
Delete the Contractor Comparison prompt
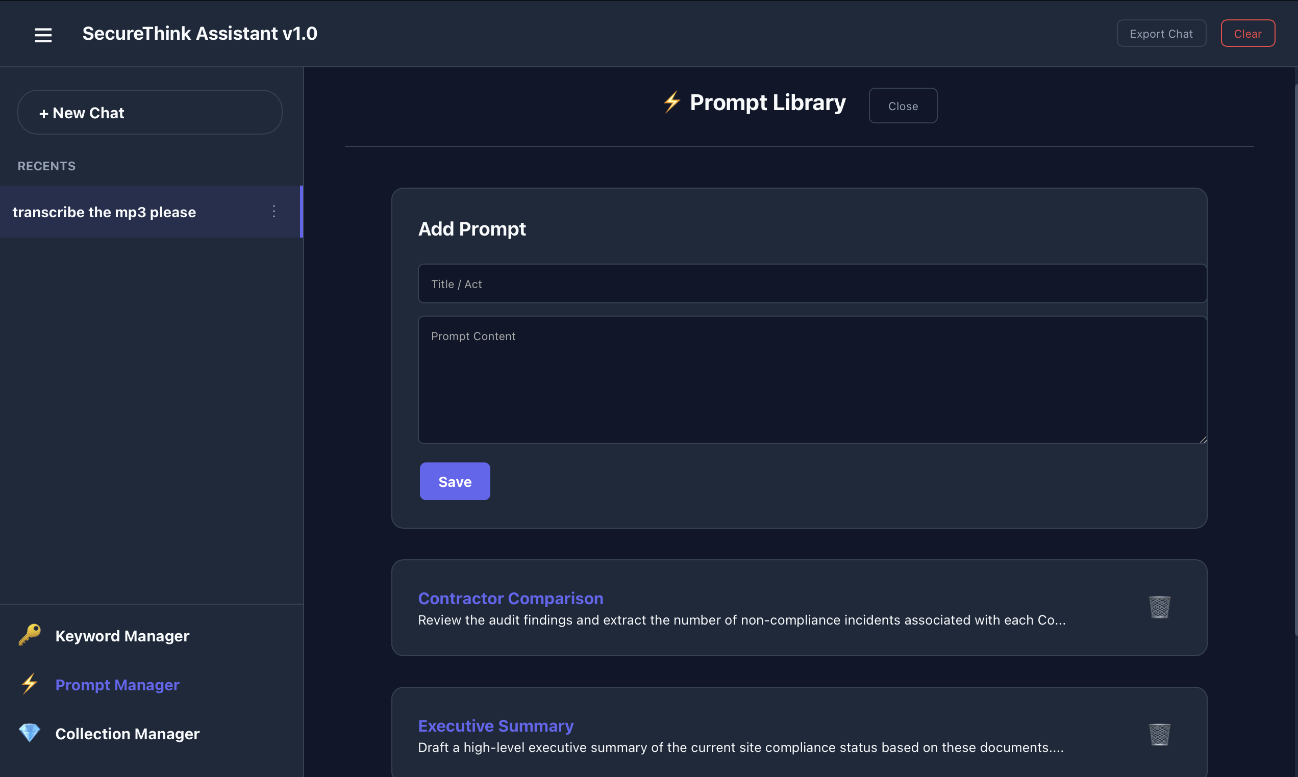pyautogui.click(x=1159, y=607)
